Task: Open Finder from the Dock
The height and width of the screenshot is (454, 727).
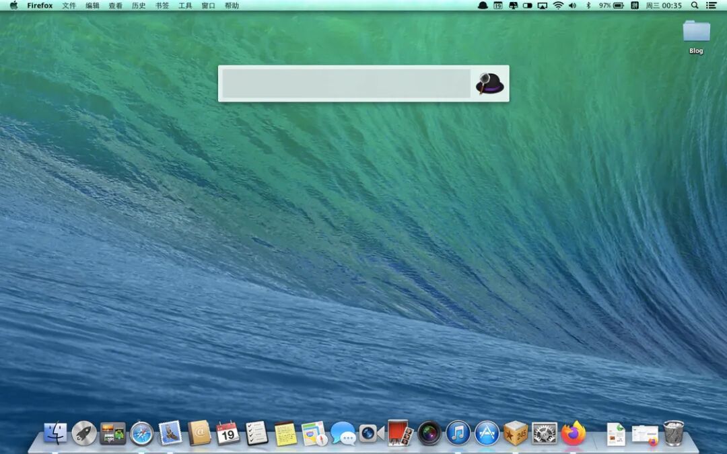Action: [55, 434]
